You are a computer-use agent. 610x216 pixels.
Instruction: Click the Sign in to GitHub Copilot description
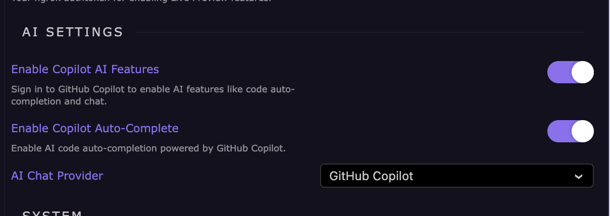(x=152, y=90)
